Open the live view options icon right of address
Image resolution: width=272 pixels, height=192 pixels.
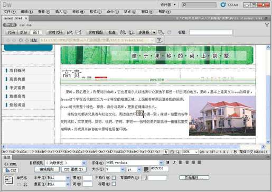point(160,40)
